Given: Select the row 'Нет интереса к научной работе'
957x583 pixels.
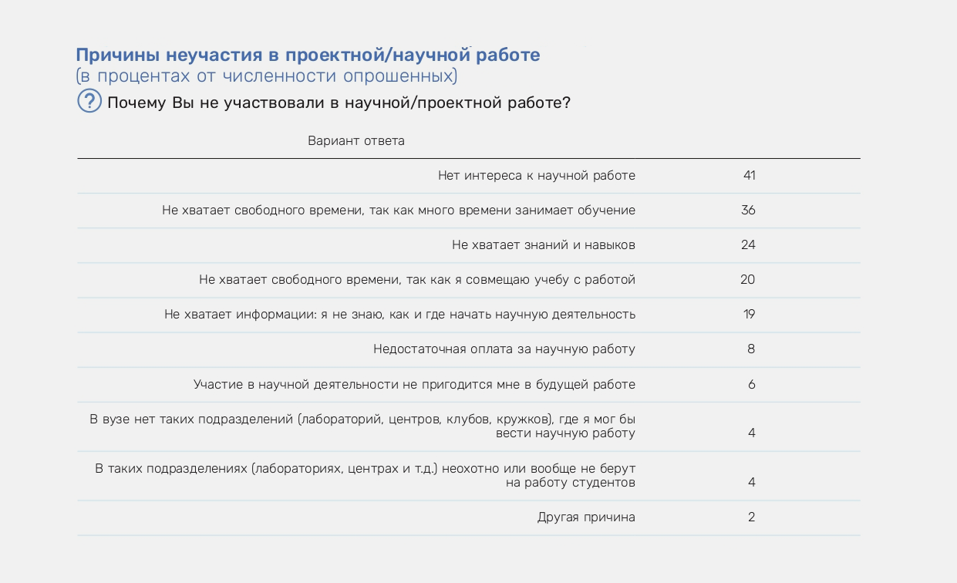Looking at the screenshot, I should (x=536, y=176).
